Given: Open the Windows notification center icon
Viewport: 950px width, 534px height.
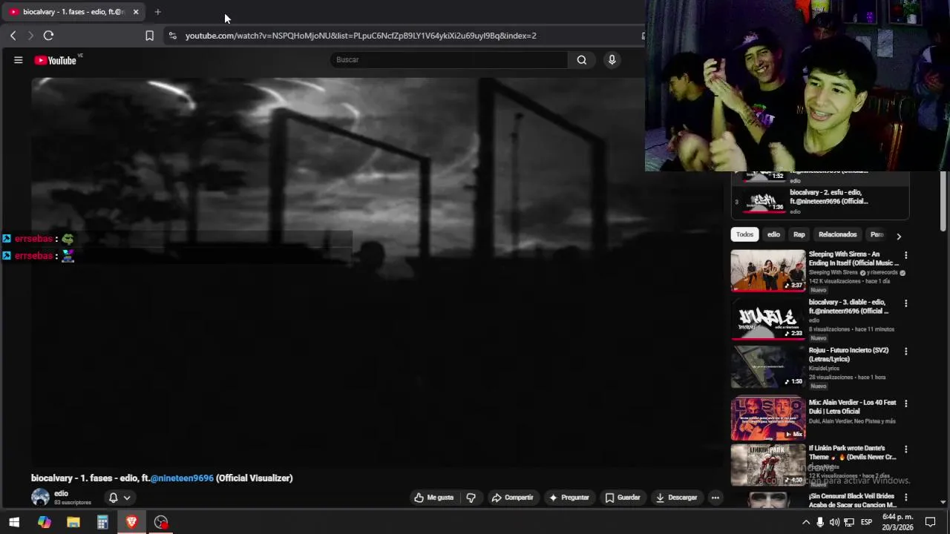Looking at the screenshot, I should 930,522.
